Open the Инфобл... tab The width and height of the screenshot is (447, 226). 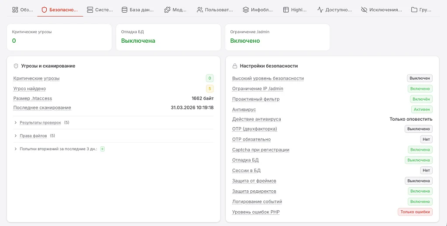pos(258,10)
